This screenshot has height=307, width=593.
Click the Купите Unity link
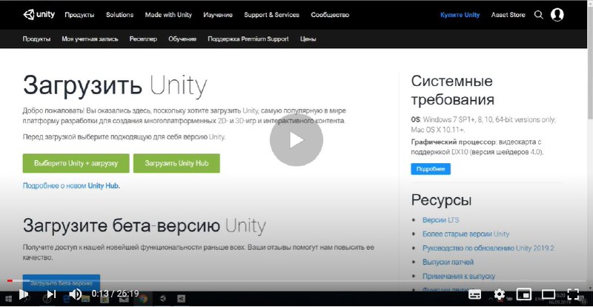click(460, 15)
